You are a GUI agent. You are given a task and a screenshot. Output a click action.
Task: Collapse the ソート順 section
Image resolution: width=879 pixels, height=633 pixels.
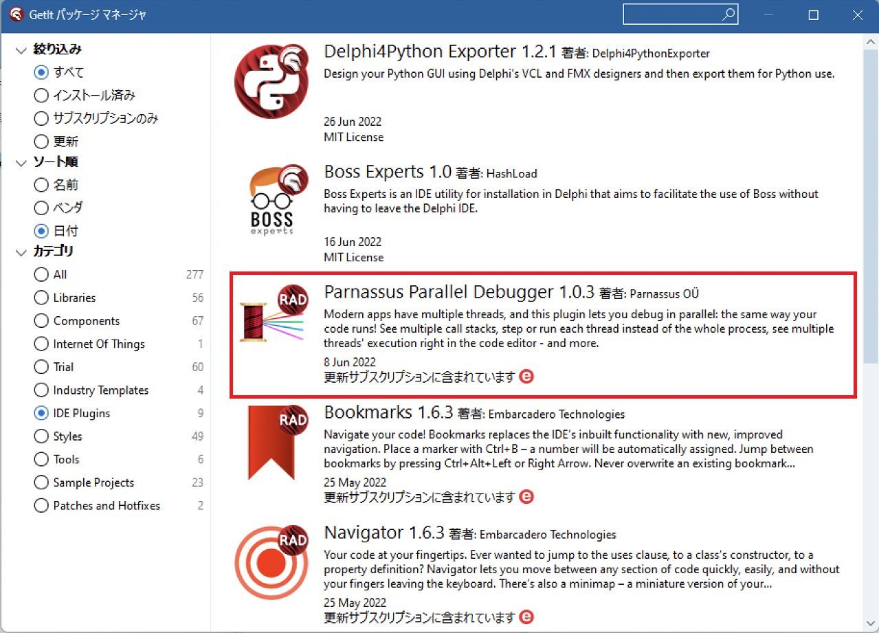[x=21, y=162]
